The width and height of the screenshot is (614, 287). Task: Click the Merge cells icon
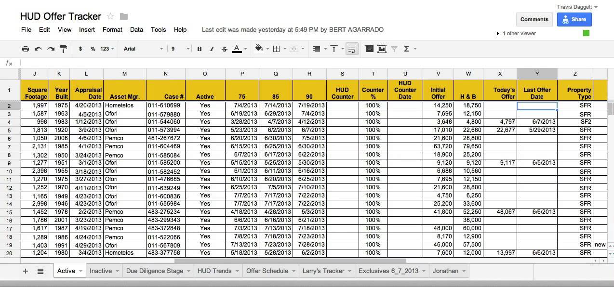coord(294,49)
